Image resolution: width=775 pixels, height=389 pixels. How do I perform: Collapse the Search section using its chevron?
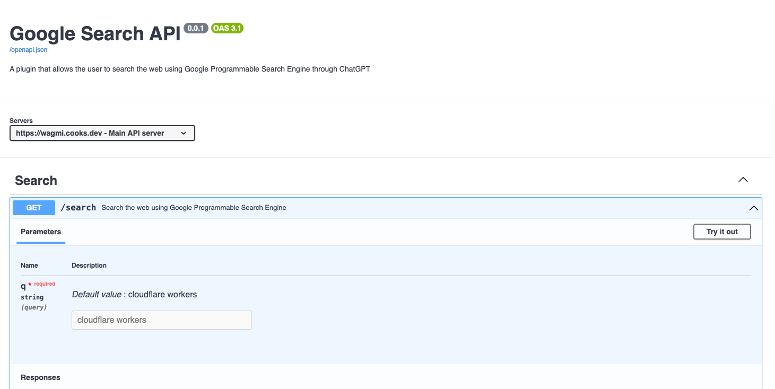743,180
